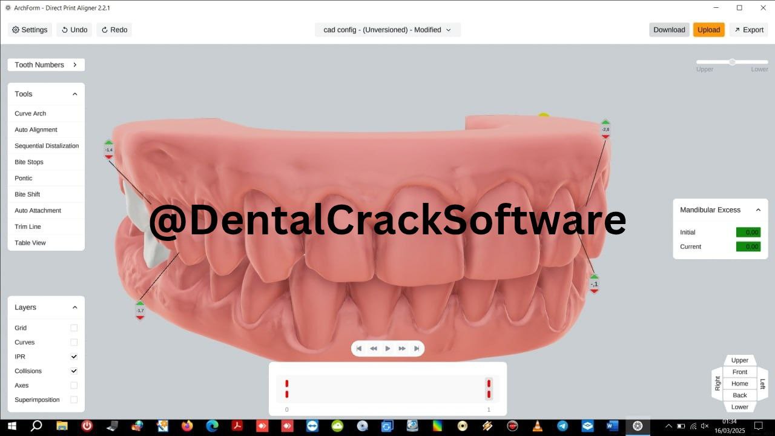Open Sequential Distalization tool
Image resolution: width=775 pixels, height=436 pixels.
pyautogui.click(x=47, y=146)
